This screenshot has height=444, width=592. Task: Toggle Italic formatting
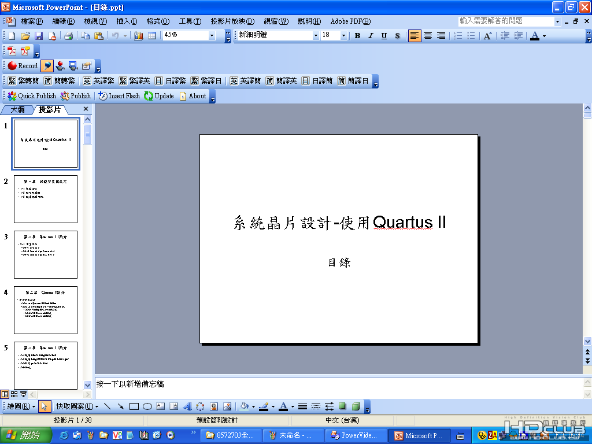tap(371, 36)
